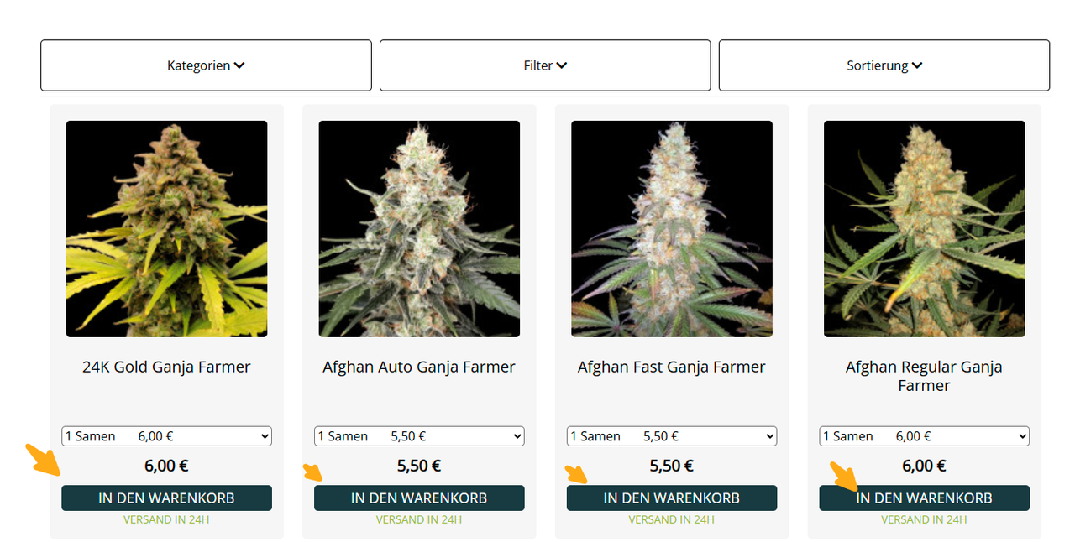
Task: Expand seed quantity select for Afghan Fast
Action: click(x=672, y=436)
